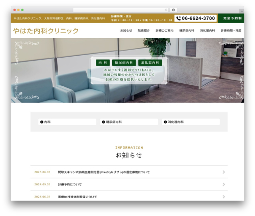Click the green maximize window button
Viewport: 255px width, 216px height.
22,10
